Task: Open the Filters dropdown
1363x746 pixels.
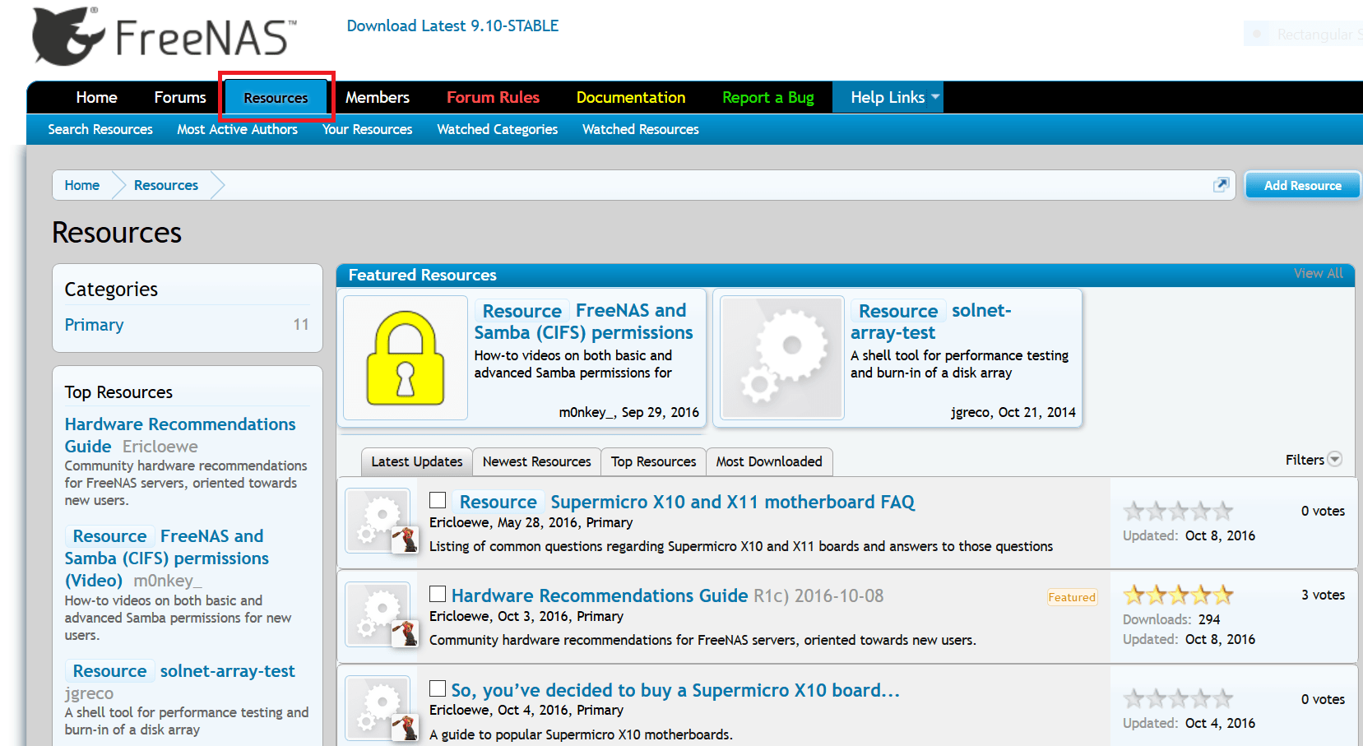Action: (1312, 460)
